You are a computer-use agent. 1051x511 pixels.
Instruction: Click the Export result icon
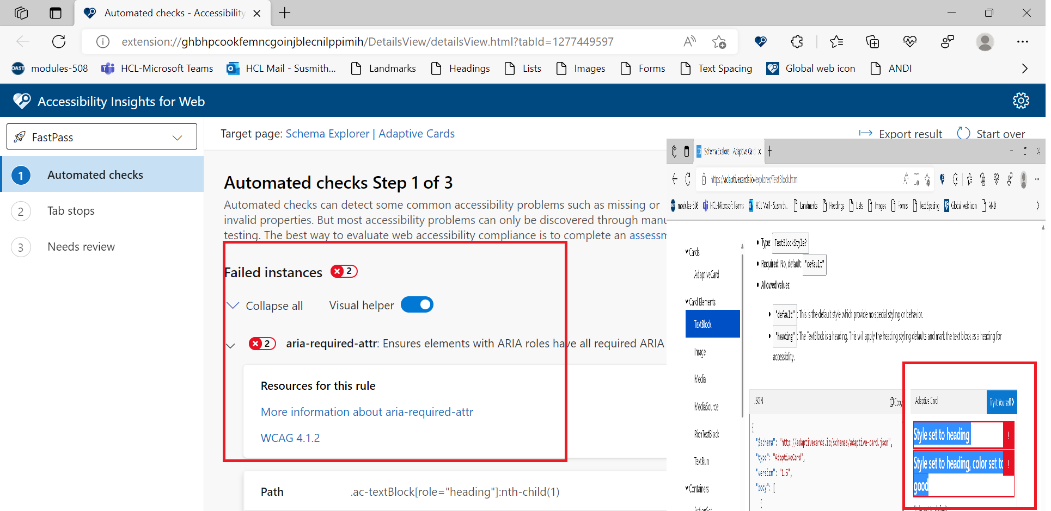[x=865, y=133]
